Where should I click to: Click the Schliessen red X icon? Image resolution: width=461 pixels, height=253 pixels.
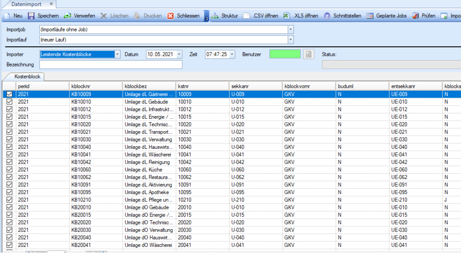[171, 16]
